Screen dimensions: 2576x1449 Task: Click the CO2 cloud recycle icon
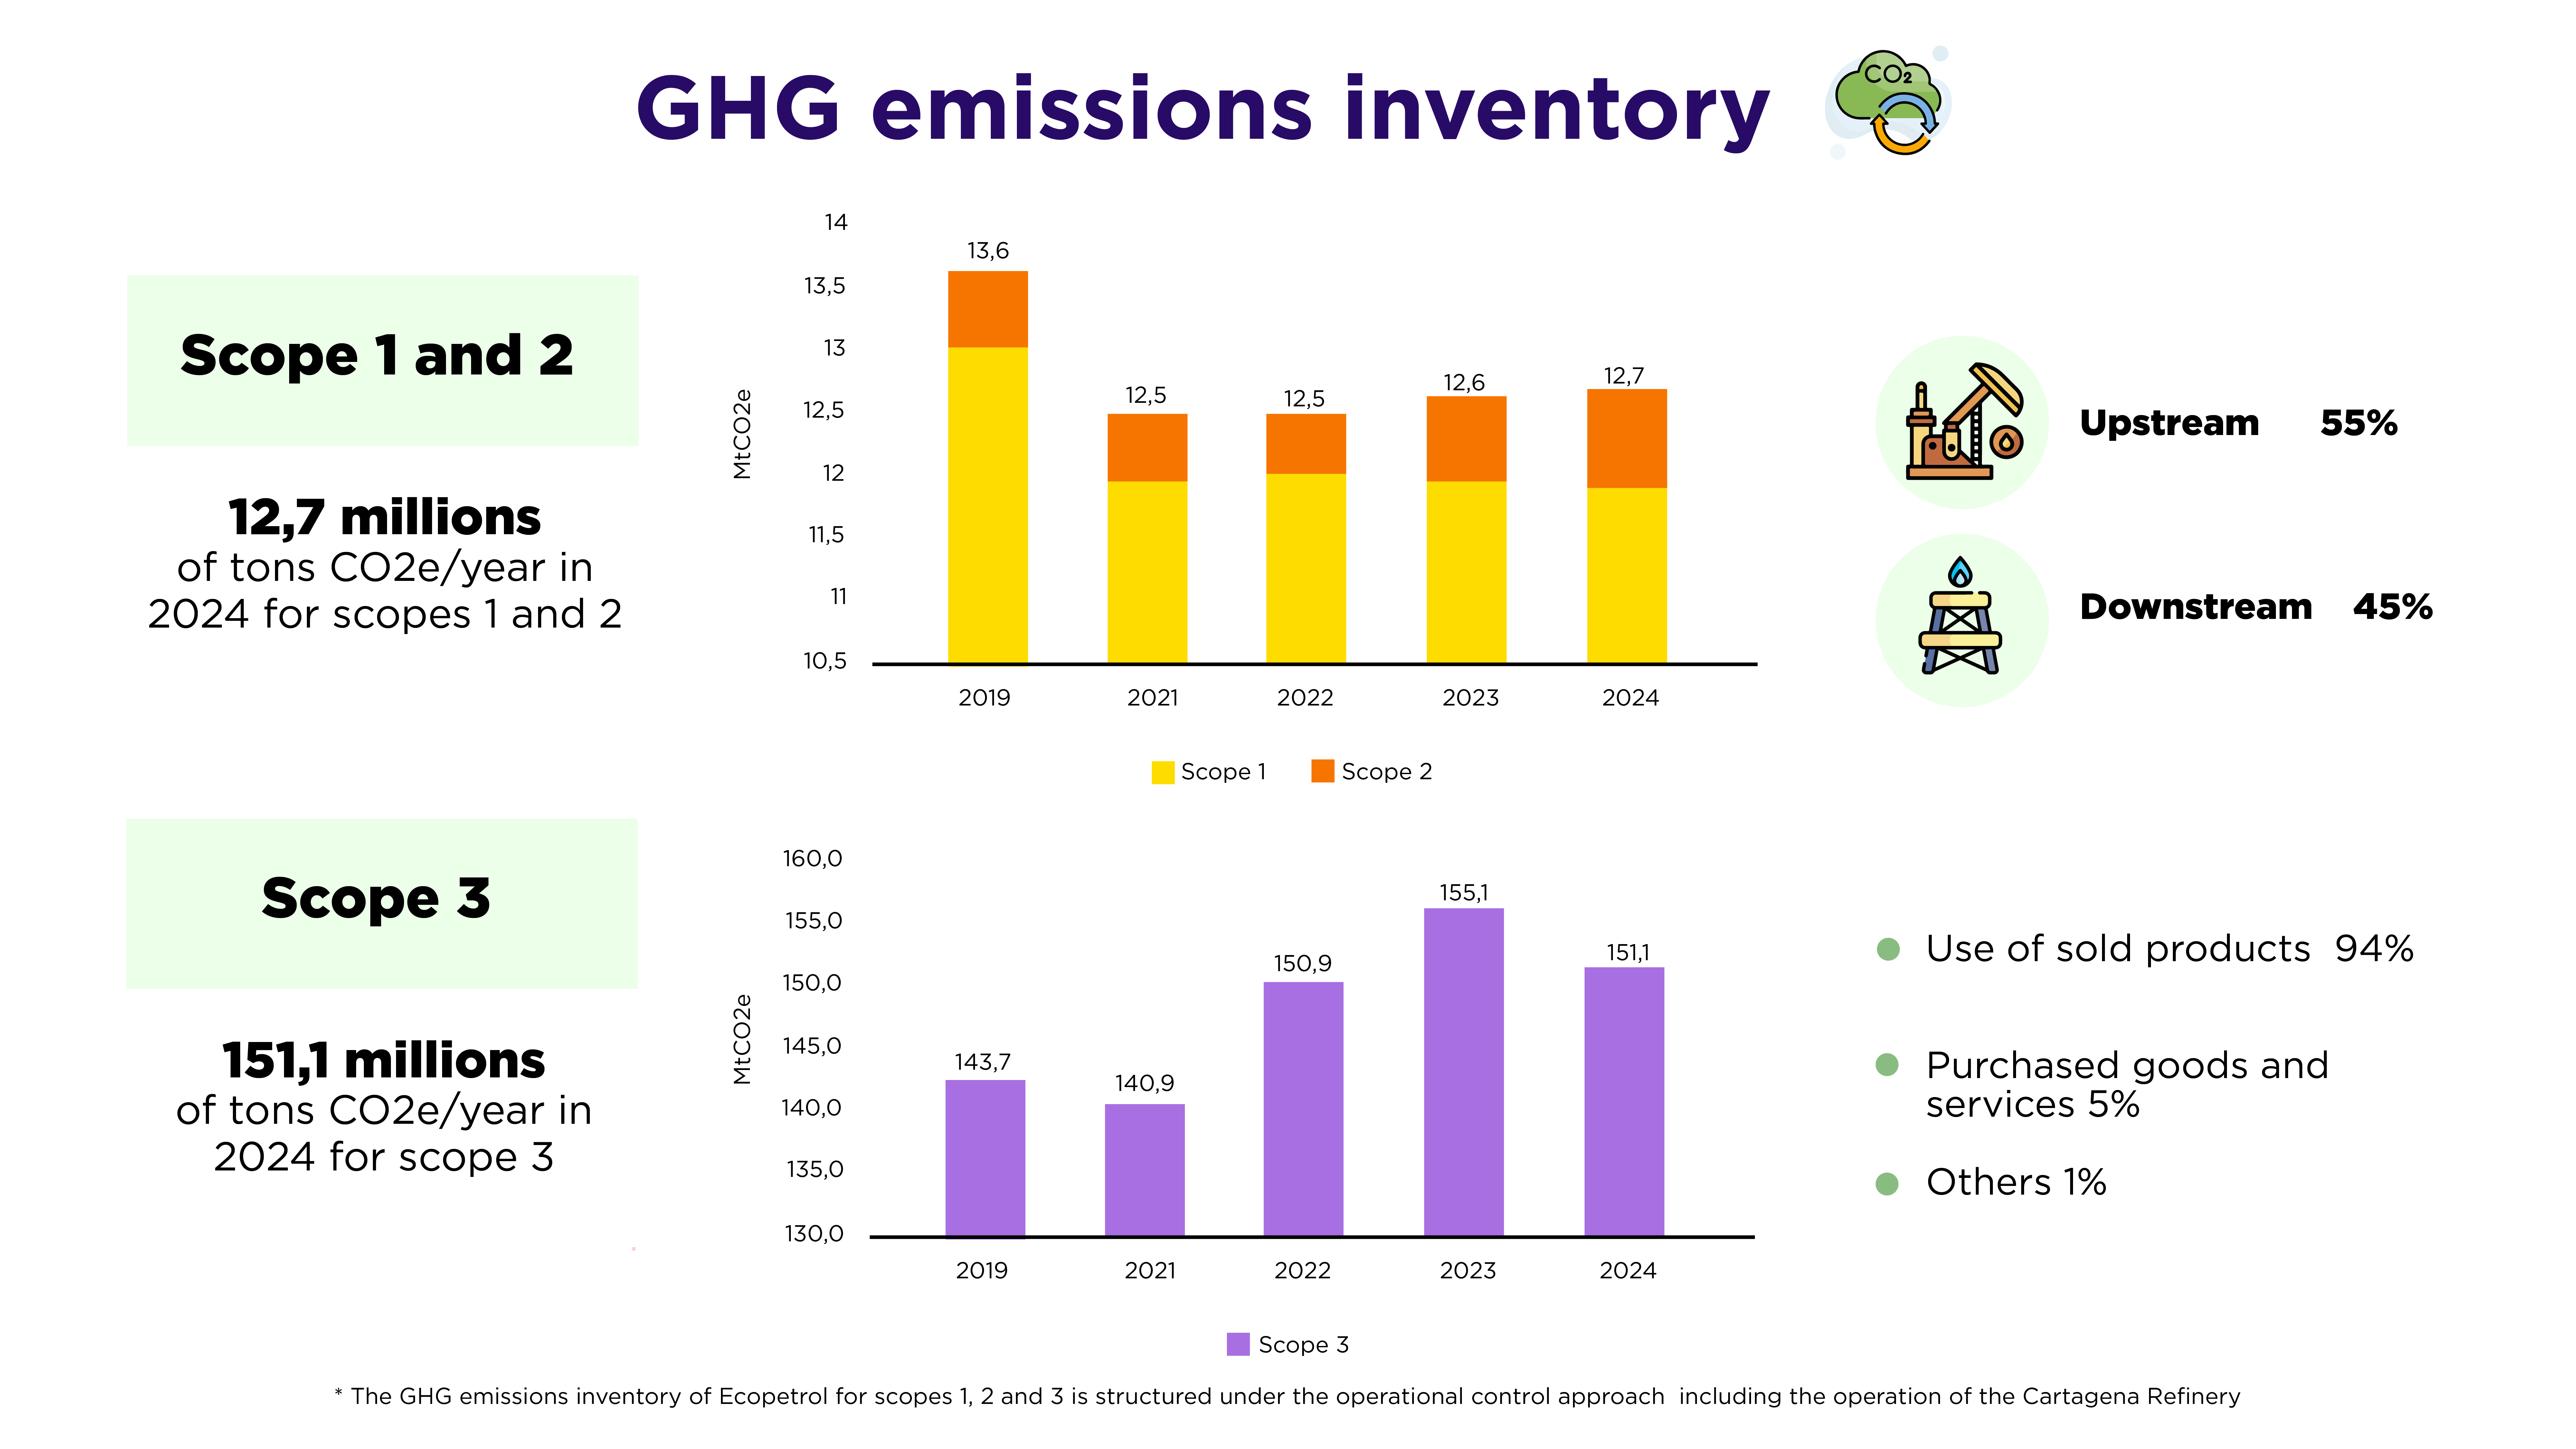tap(1888, 102)
